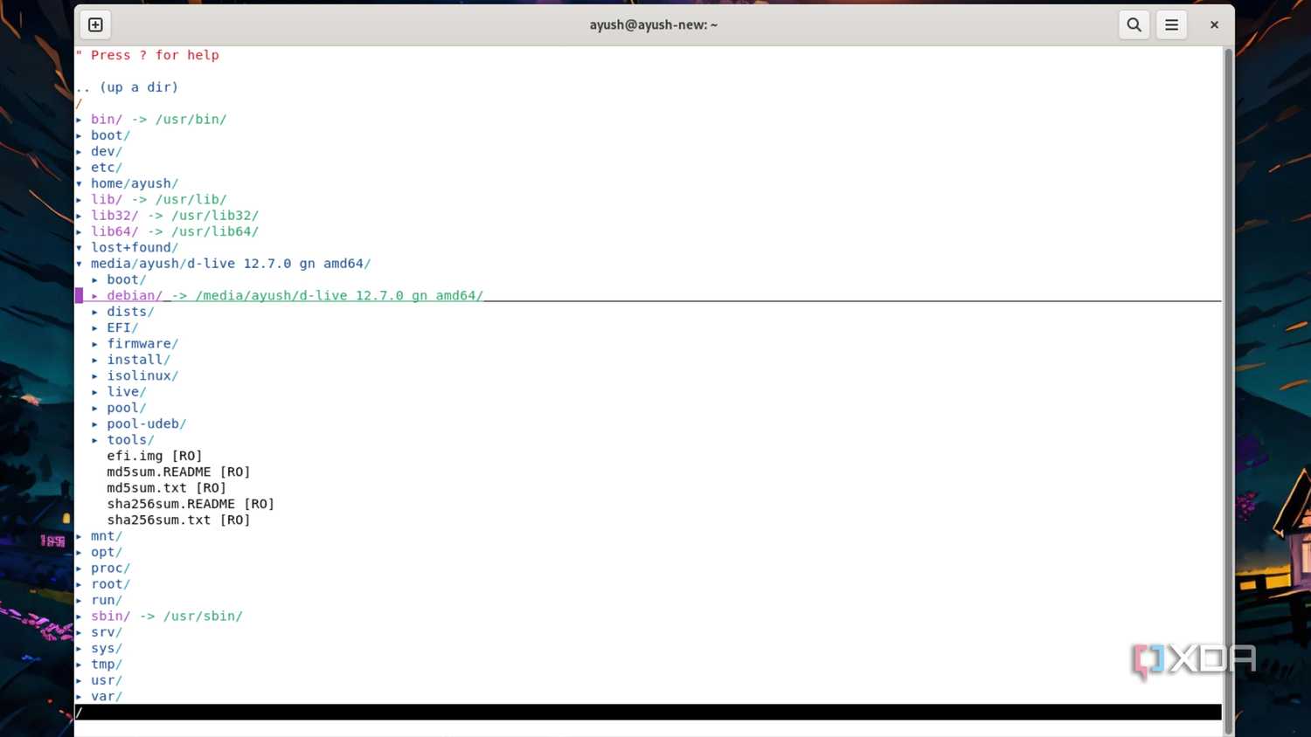1311x737 pixels.
Task: Select the pool/ folder
Action: click(x=126, y=408)
